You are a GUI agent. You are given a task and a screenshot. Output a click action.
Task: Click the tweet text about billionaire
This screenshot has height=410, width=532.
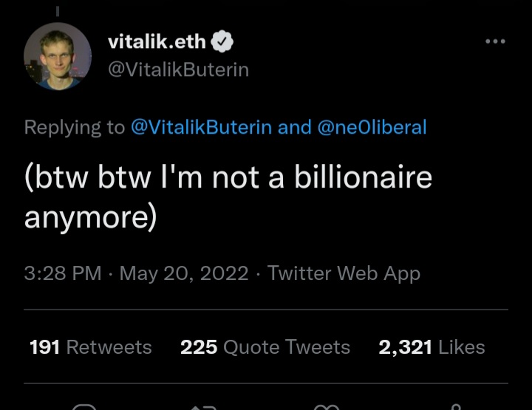[x=228, y=197]
